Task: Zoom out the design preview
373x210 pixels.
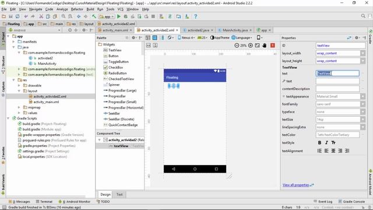Action: [x=237, y=45]
